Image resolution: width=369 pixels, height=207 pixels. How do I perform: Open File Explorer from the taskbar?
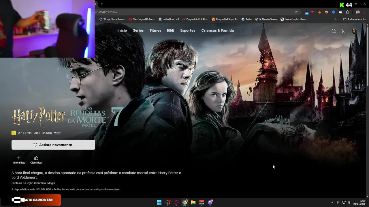coord(193,202)
